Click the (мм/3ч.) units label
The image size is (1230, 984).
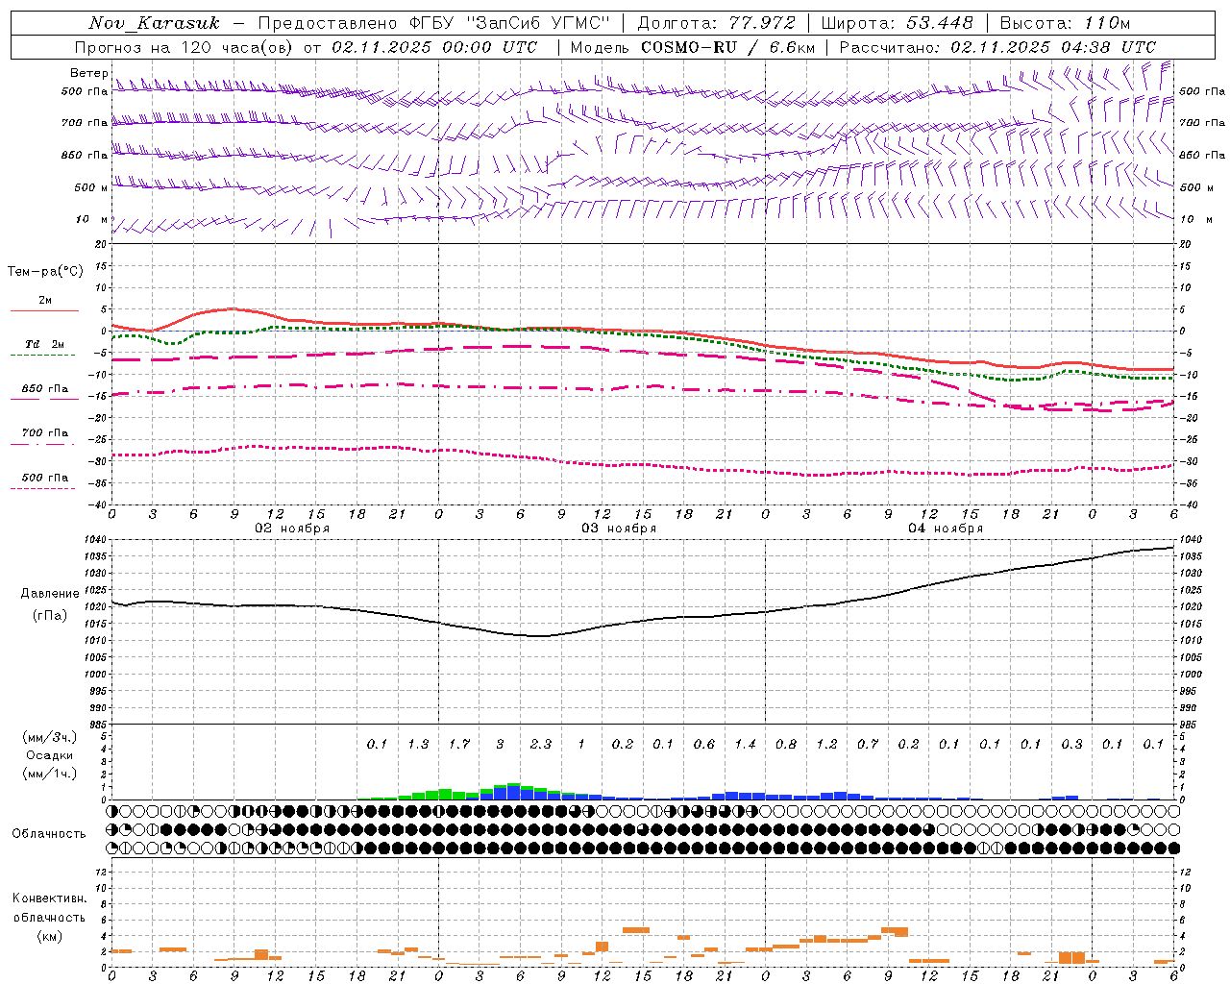point(50,737)
